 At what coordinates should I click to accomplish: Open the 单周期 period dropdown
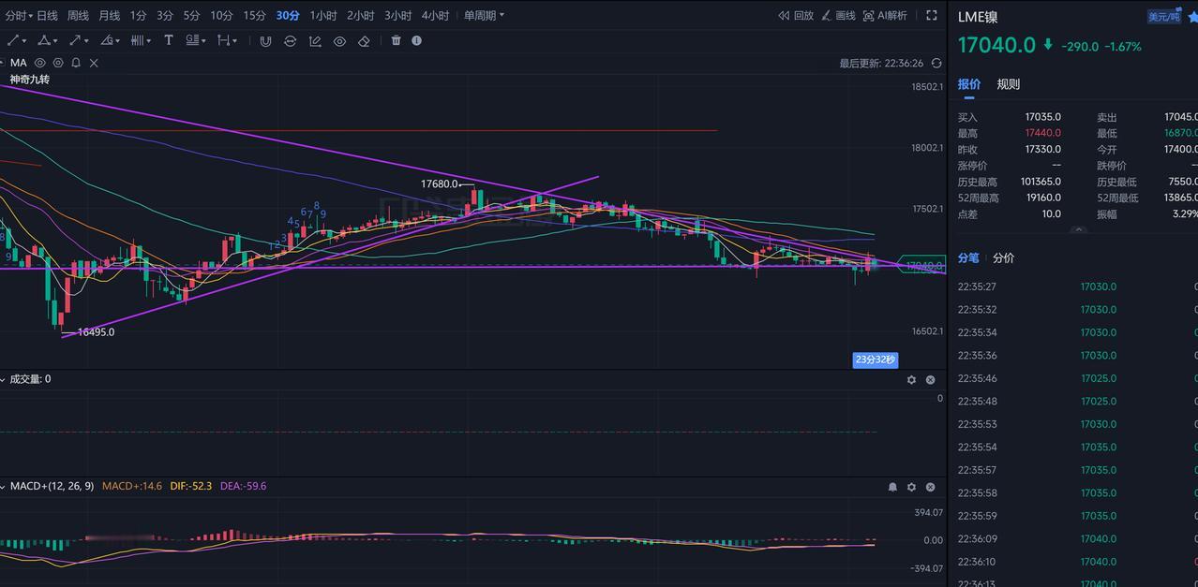(x=480, y=15)
